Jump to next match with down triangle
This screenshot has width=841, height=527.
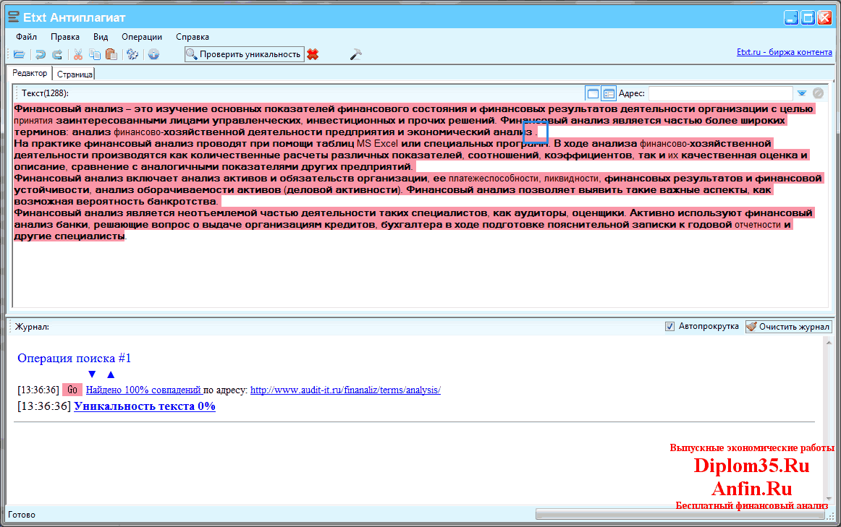point(92,374)
